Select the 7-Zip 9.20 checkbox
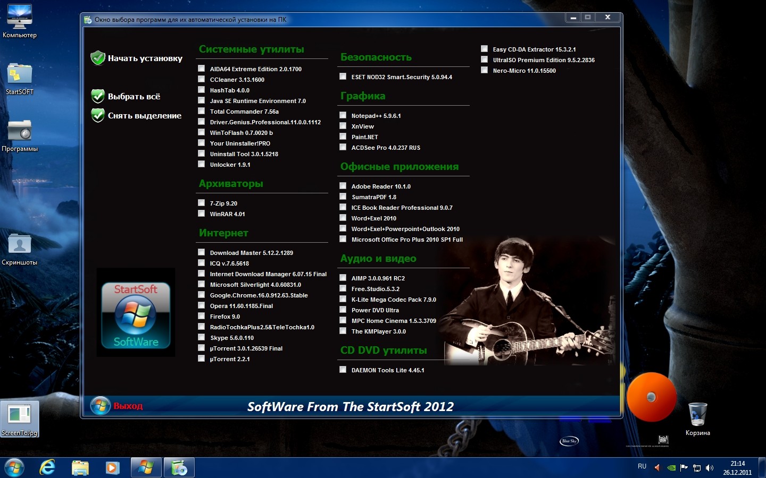 point(202,203)
